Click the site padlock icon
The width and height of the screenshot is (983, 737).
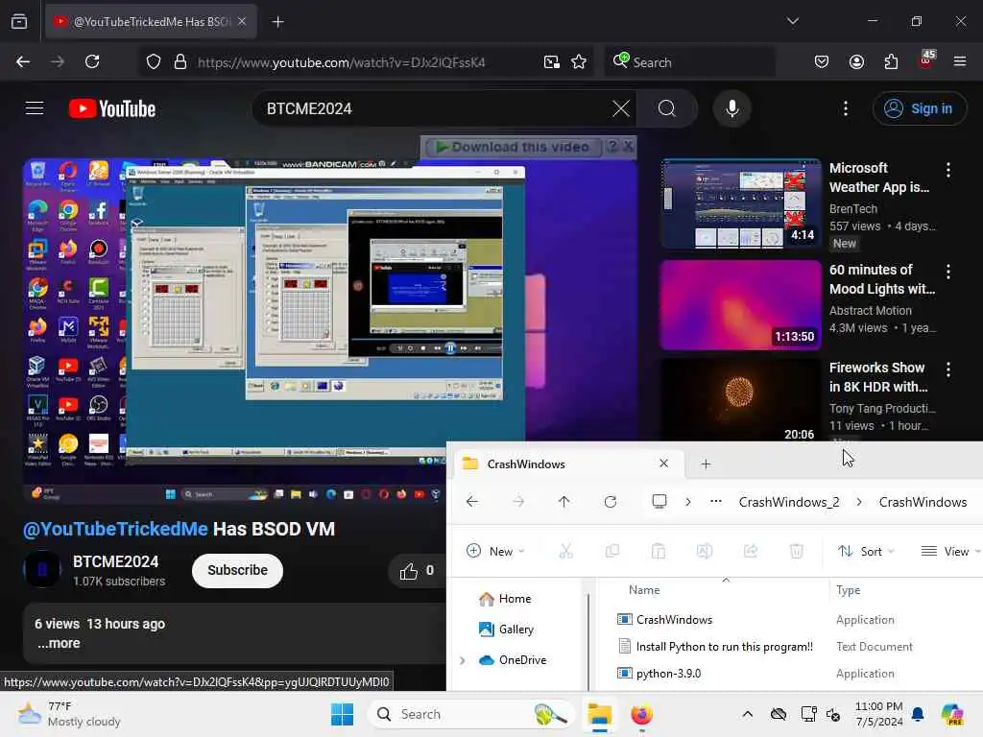pos(180,62)
